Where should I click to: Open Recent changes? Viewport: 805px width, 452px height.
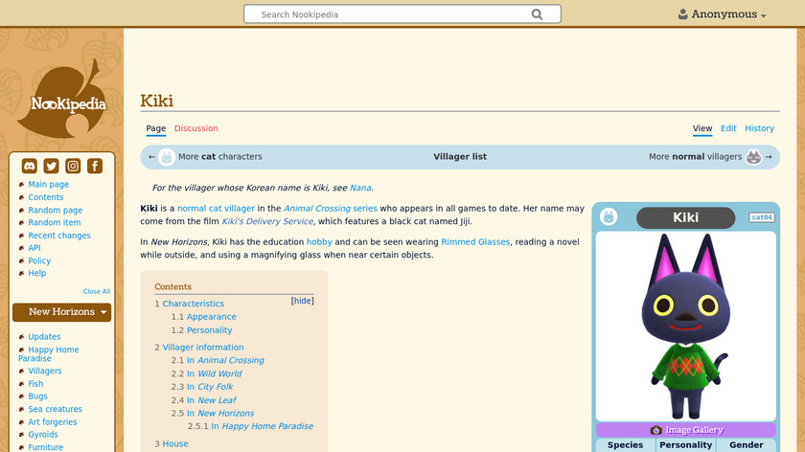coord(59,236)
